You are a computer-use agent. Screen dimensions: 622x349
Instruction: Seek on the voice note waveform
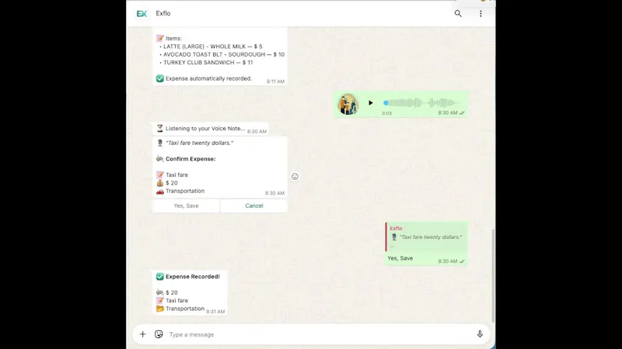coord(421,103)
